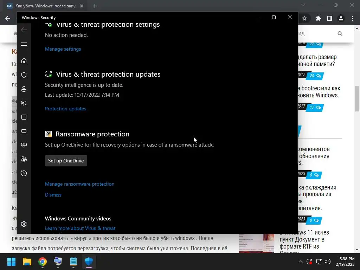
Task: Open Protection updates link
Action: click(x=65, y=109)
